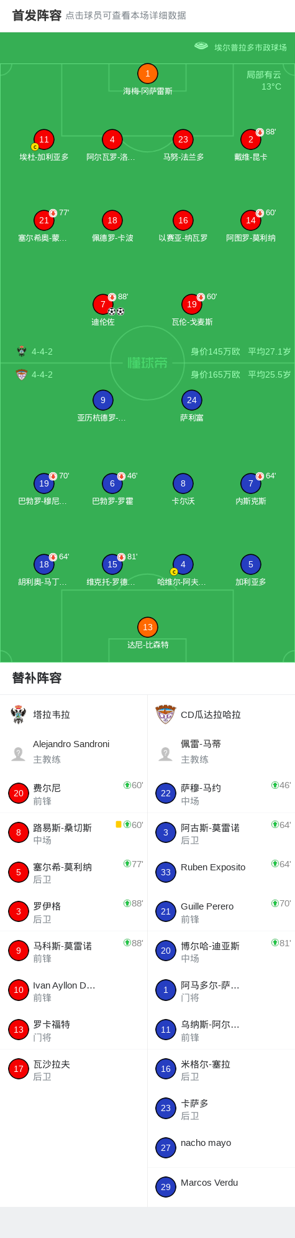Select red player 14 阿图罗-莫利纳
Screen dimensions: 295x1238
coord(251,221)
